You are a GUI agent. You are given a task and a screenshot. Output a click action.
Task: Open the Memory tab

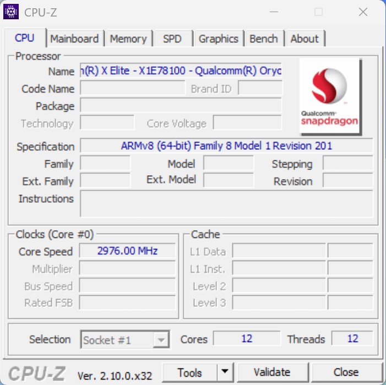[128, 39]
